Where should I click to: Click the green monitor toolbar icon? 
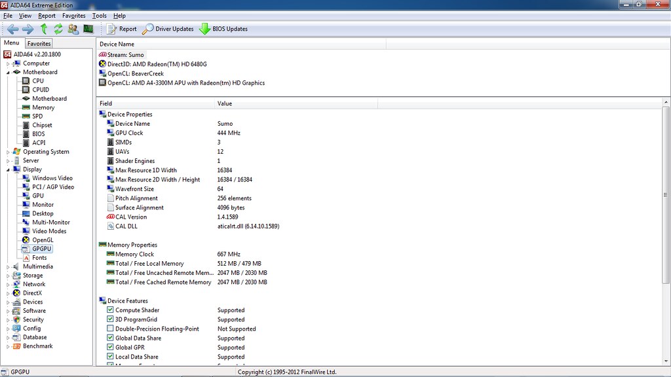point(88,29)
